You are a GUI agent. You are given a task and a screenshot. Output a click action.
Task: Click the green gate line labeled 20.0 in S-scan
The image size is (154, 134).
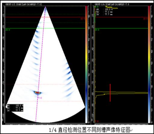point(45,28)
